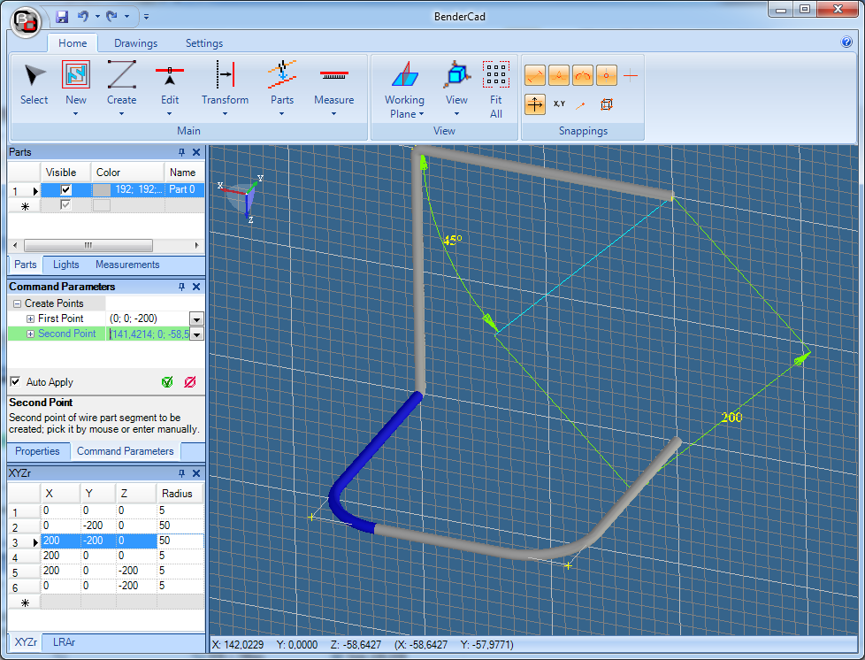Click the Part 0 name cell
Viewport: 865px width, 660px height.
pyautogui.click(x=184, y=190)
